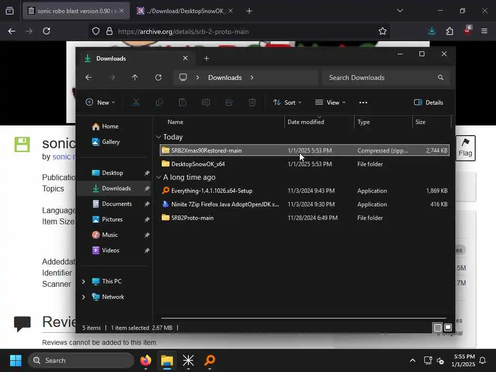
Task: Open the New dropdown menu
Action: (x=100, y=103)
